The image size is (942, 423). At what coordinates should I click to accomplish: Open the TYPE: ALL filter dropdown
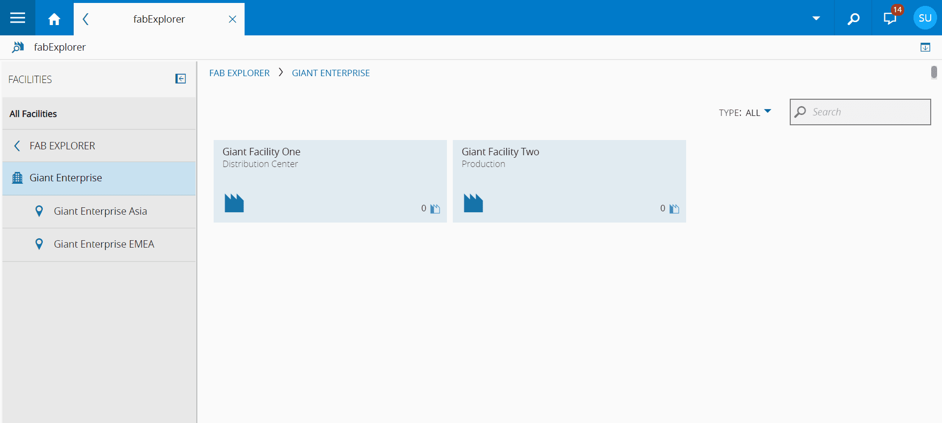(x=745, y=113)
